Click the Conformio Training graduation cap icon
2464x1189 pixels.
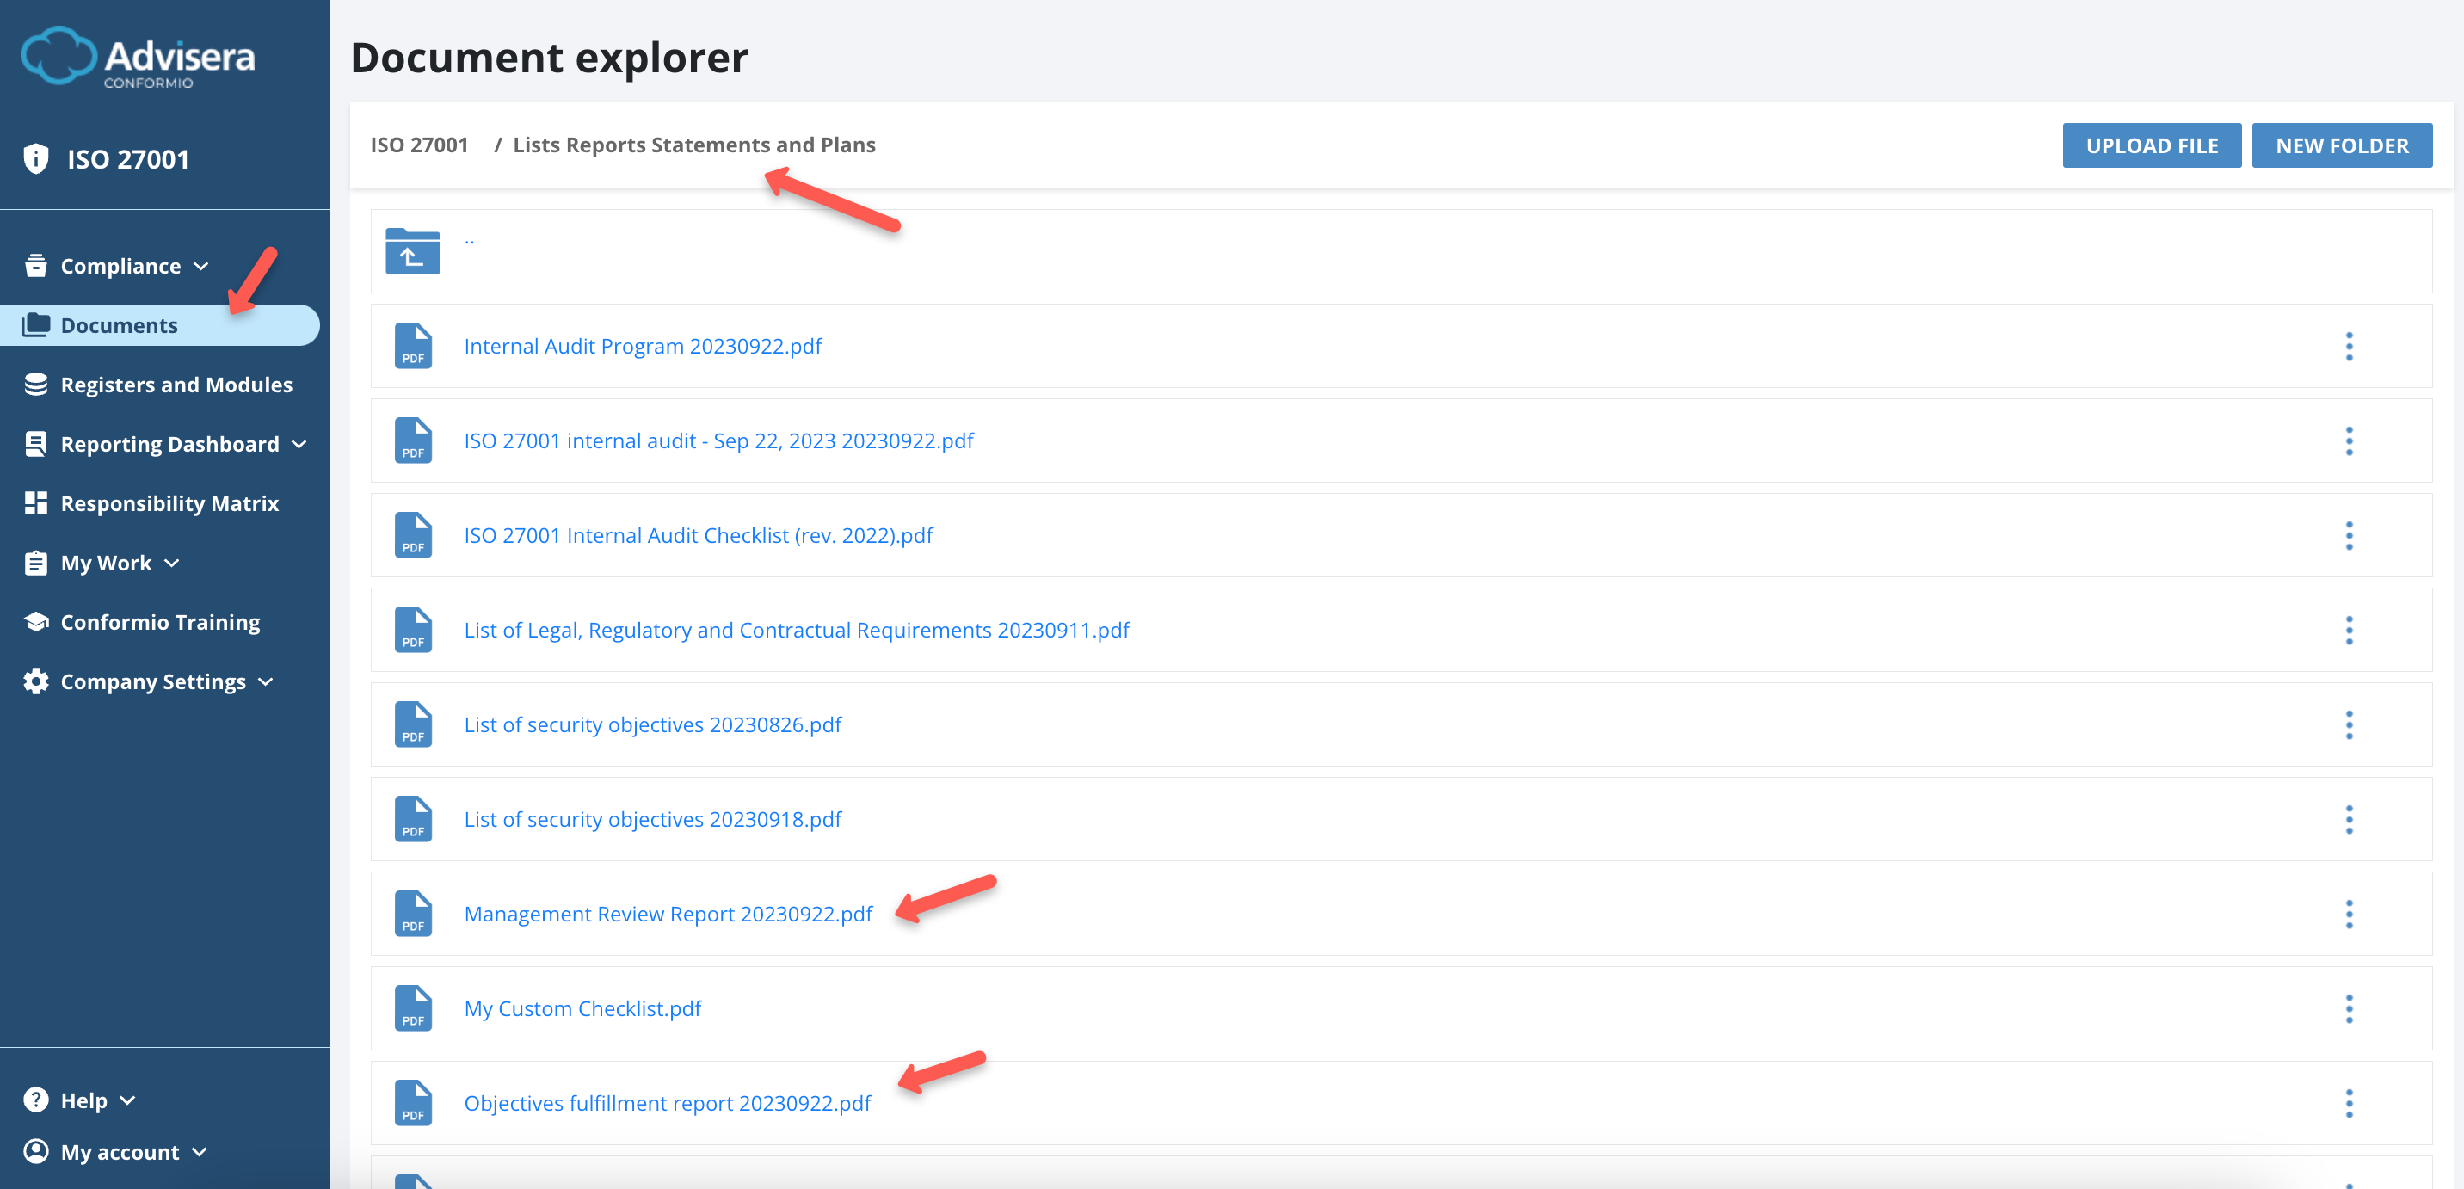(35, 621)
